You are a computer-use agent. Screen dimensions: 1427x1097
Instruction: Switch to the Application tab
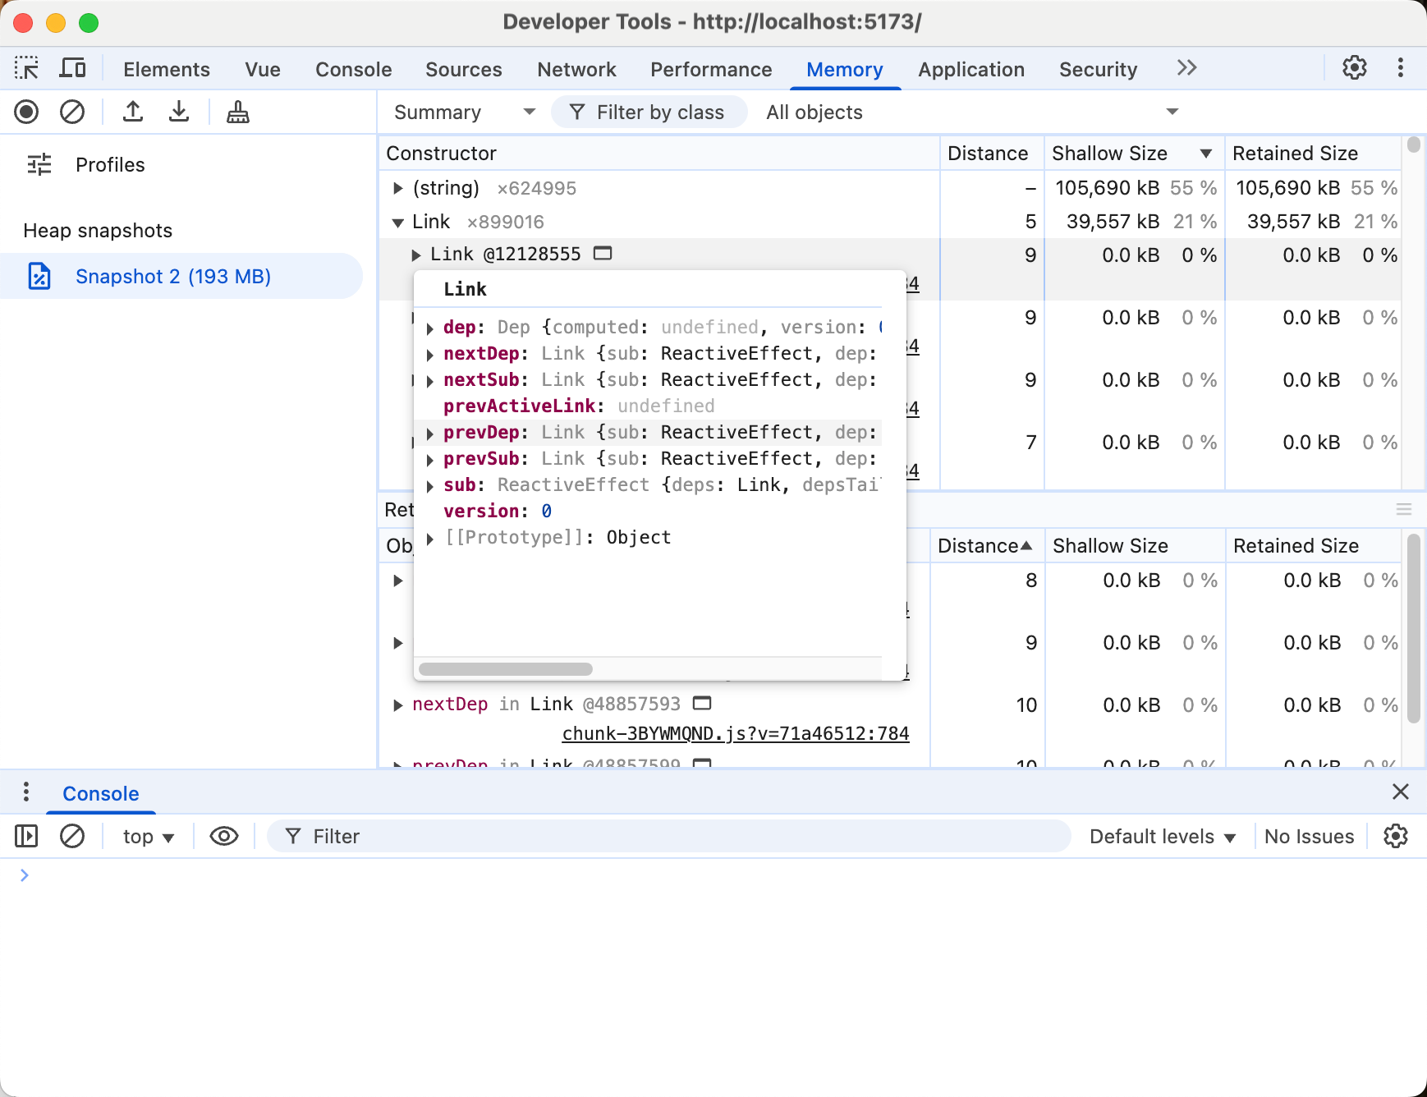pos(971,69)
